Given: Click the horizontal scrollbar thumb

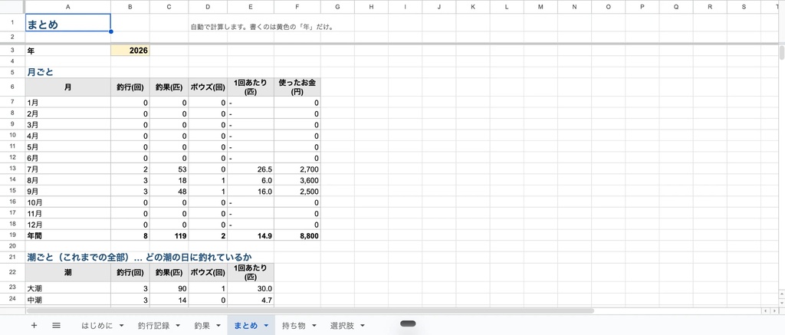Looking at the screenshot, I should pyautogui.click(x=310, y=311).
